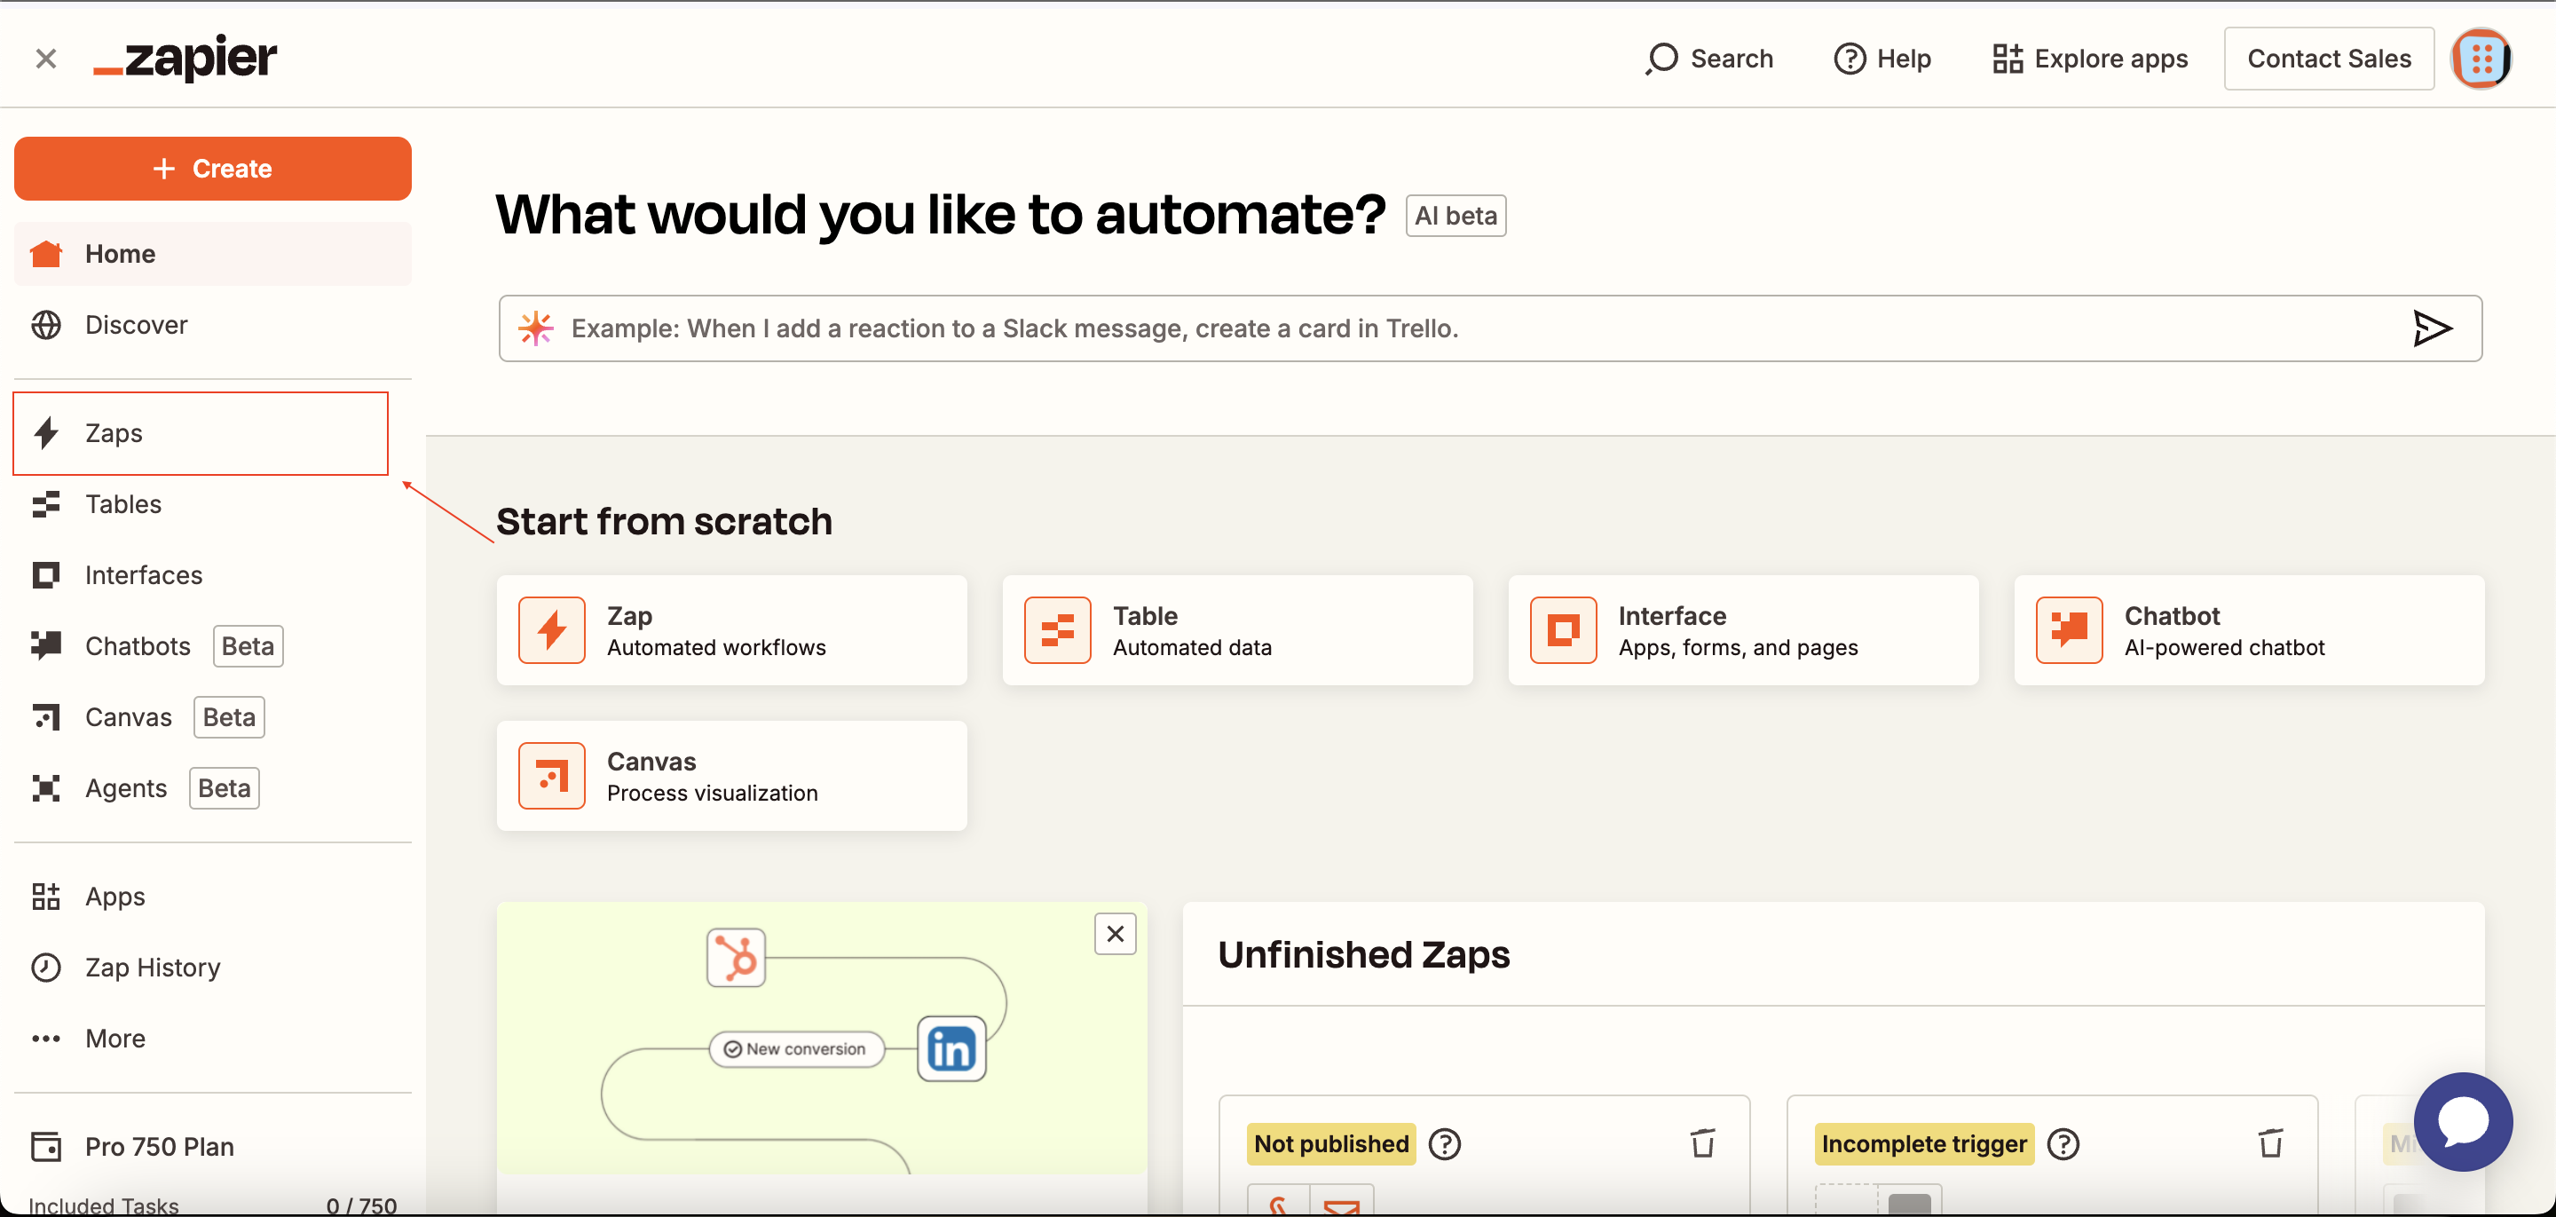Screen dimensions: 2556x1217
Task: Open Search in the top bar
Action: 1708,59
